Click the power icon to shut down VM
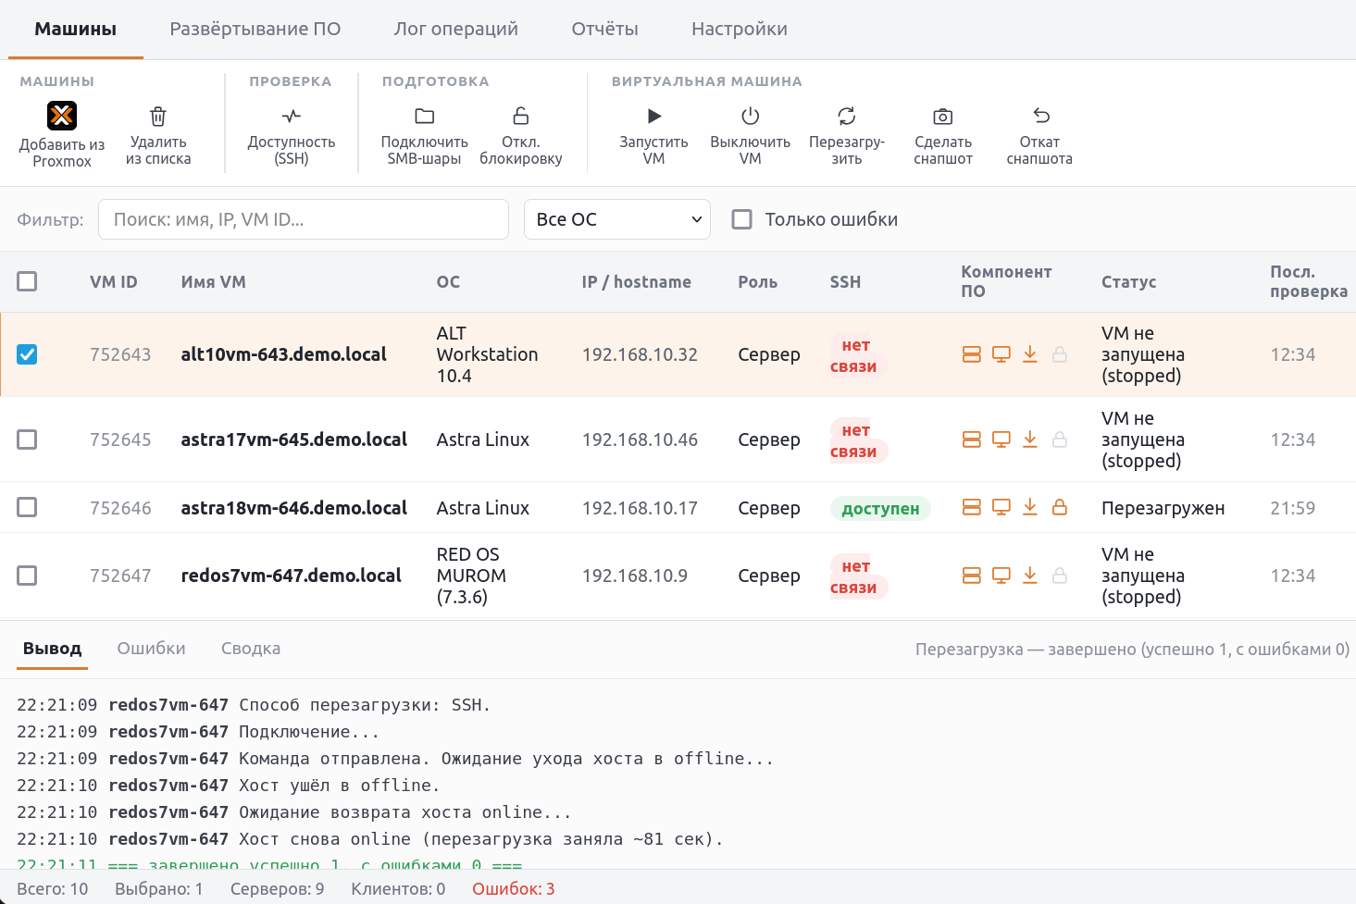This screenshot has width=1356, height=904. (x=751, y=116)
